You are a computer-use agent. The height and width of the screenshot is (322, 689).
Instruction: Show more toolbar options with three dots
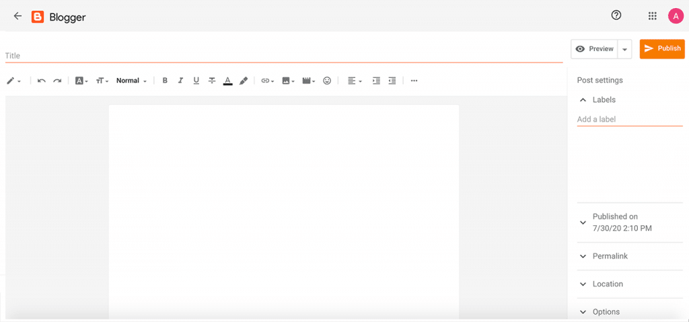[x=414, y=81]
